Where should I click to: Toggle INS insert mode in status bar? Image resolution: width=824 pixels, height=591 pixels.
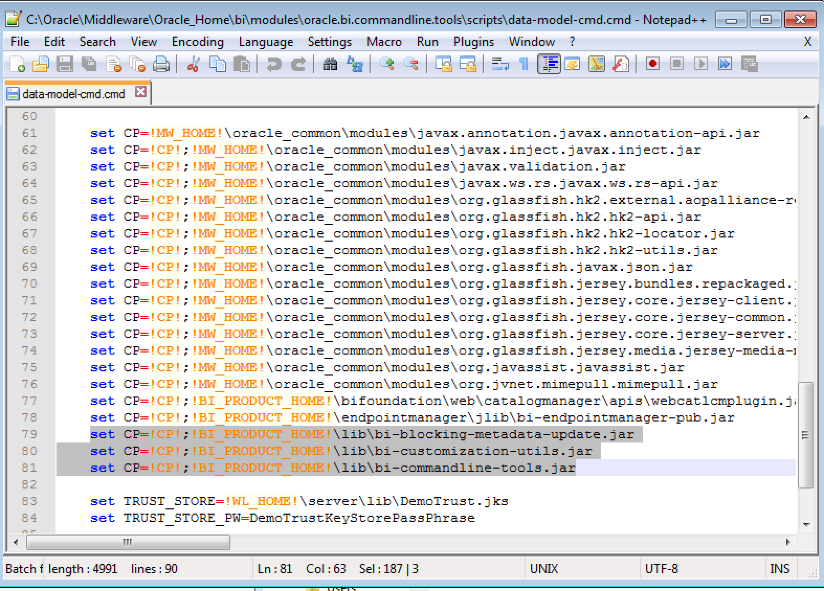tap(780, 569)
